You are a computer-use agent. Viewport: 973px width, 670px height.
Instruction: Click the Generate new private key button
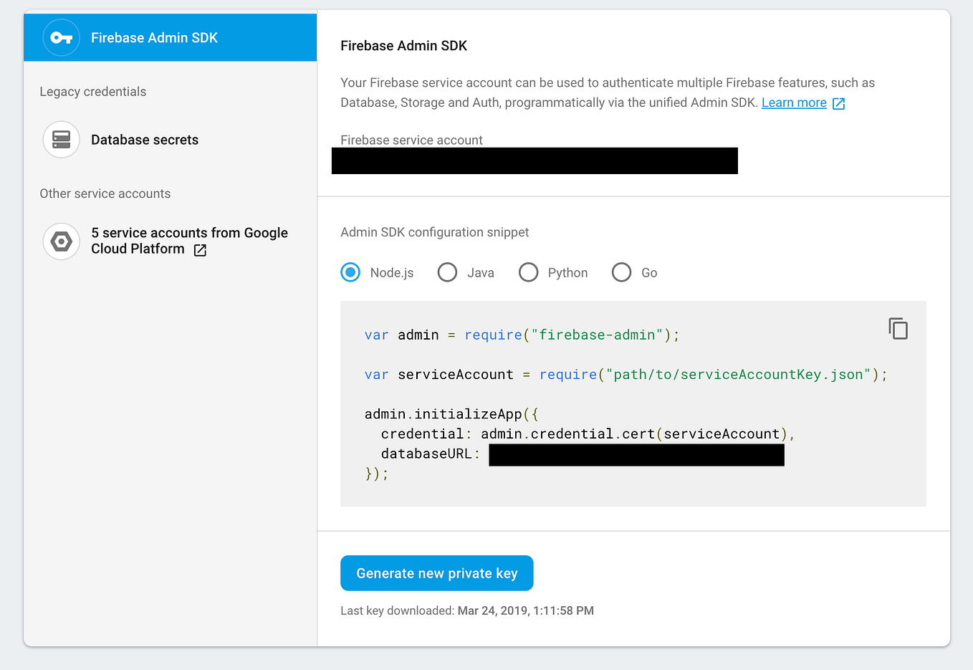436,573
